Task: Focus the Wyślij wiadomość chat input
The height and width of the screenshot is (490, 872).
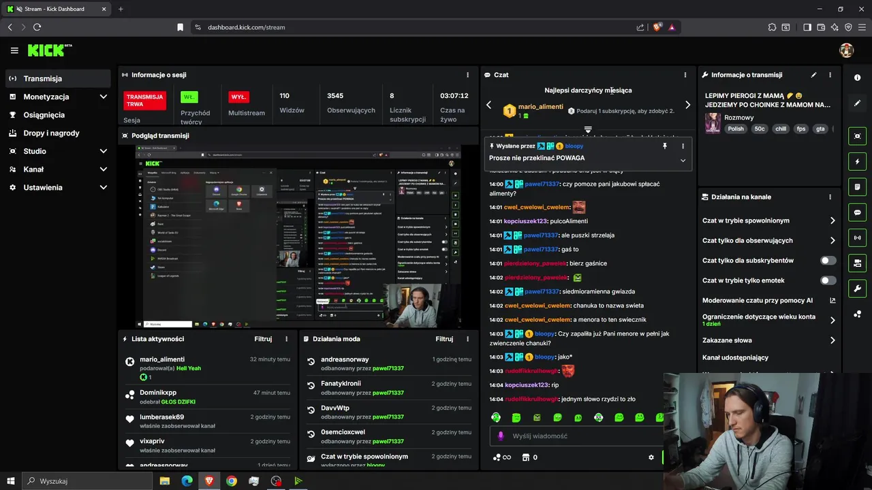Action: coord(576,436)
